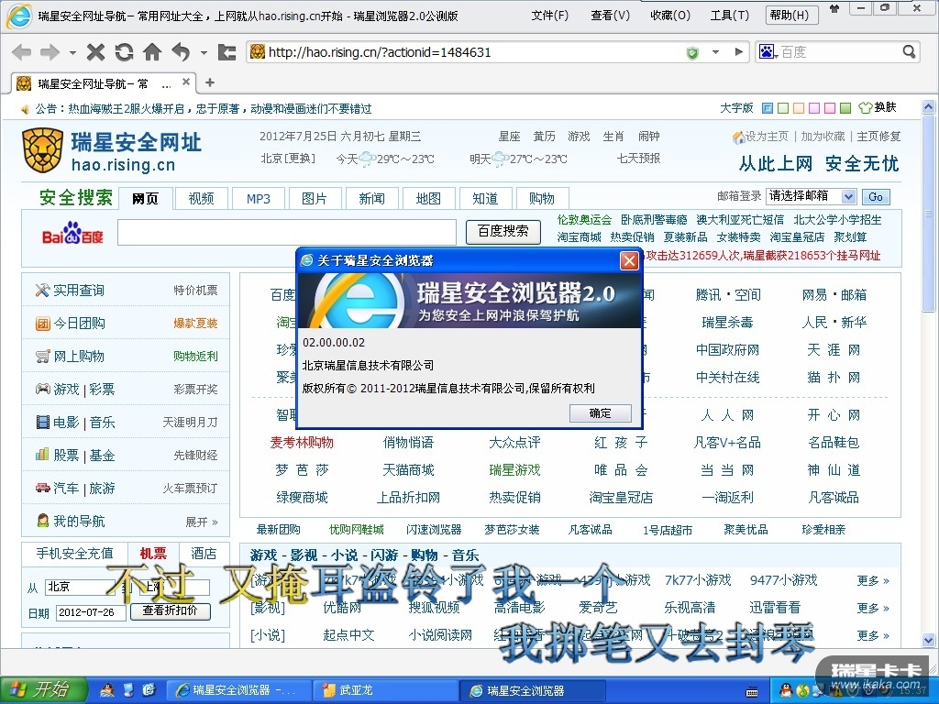
Task: Click the date field showing 2012-07-26
Action: (91, 612)
